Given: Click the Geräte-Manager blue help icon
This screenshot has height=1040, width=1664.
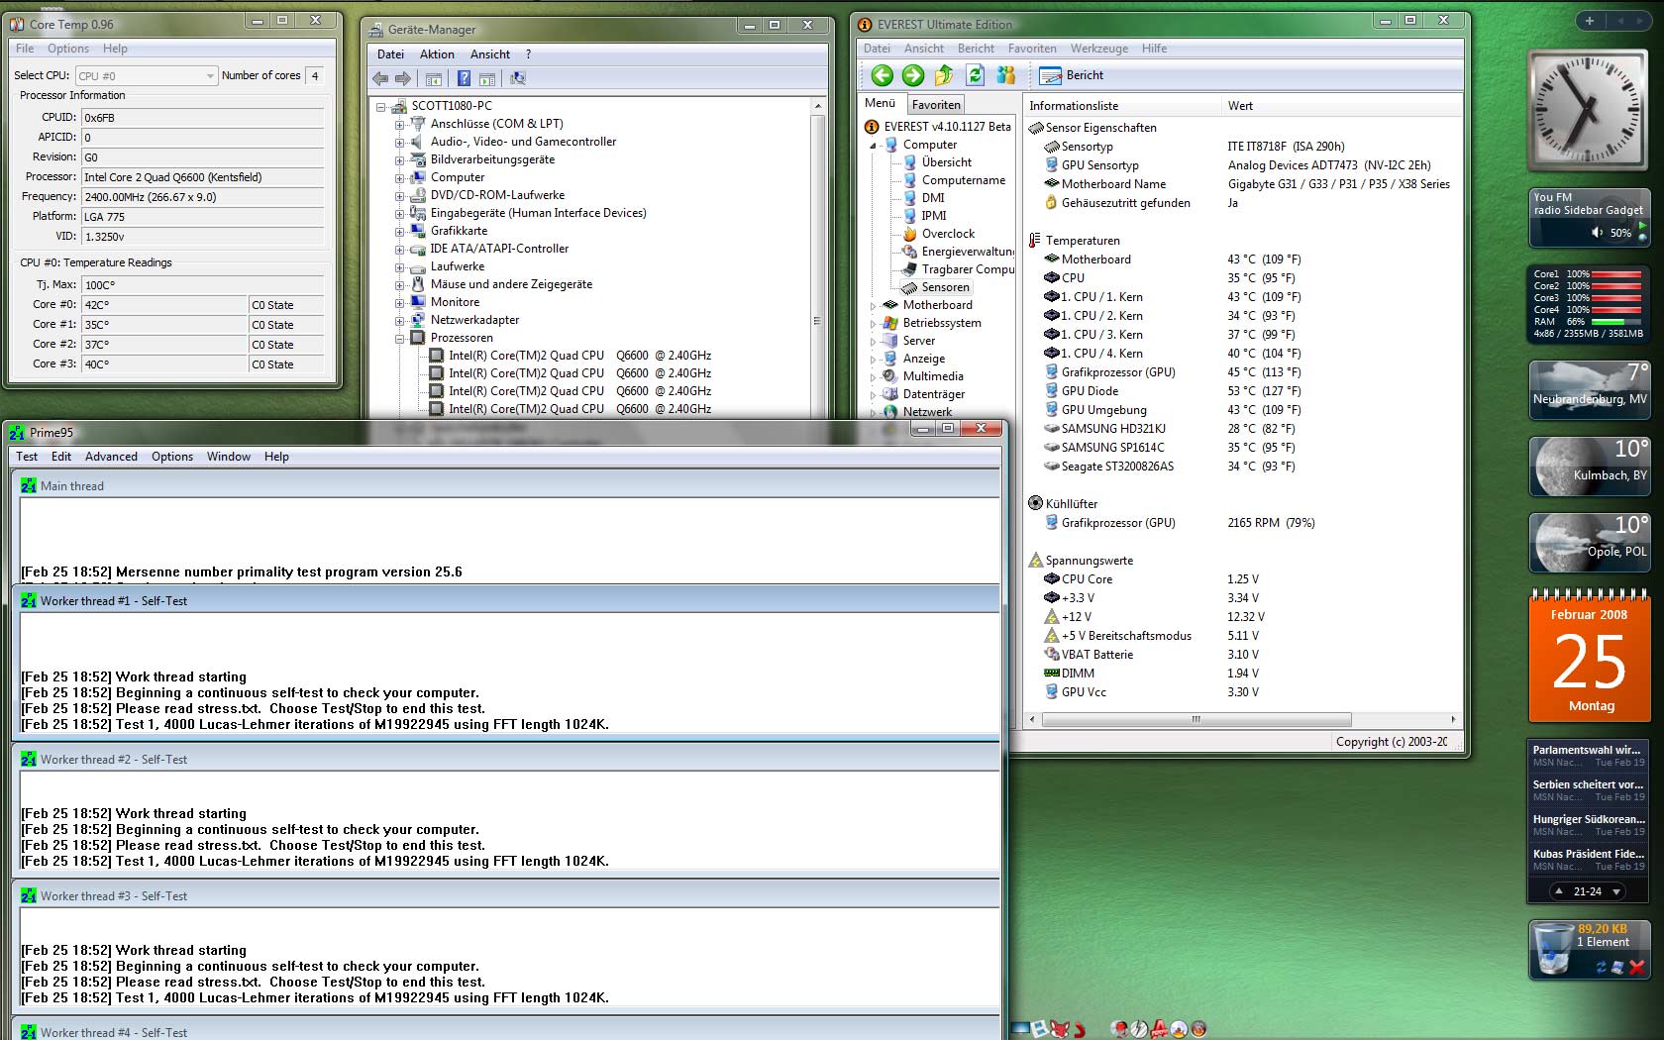Looking at the screenshot, I should tap(463, 79).
